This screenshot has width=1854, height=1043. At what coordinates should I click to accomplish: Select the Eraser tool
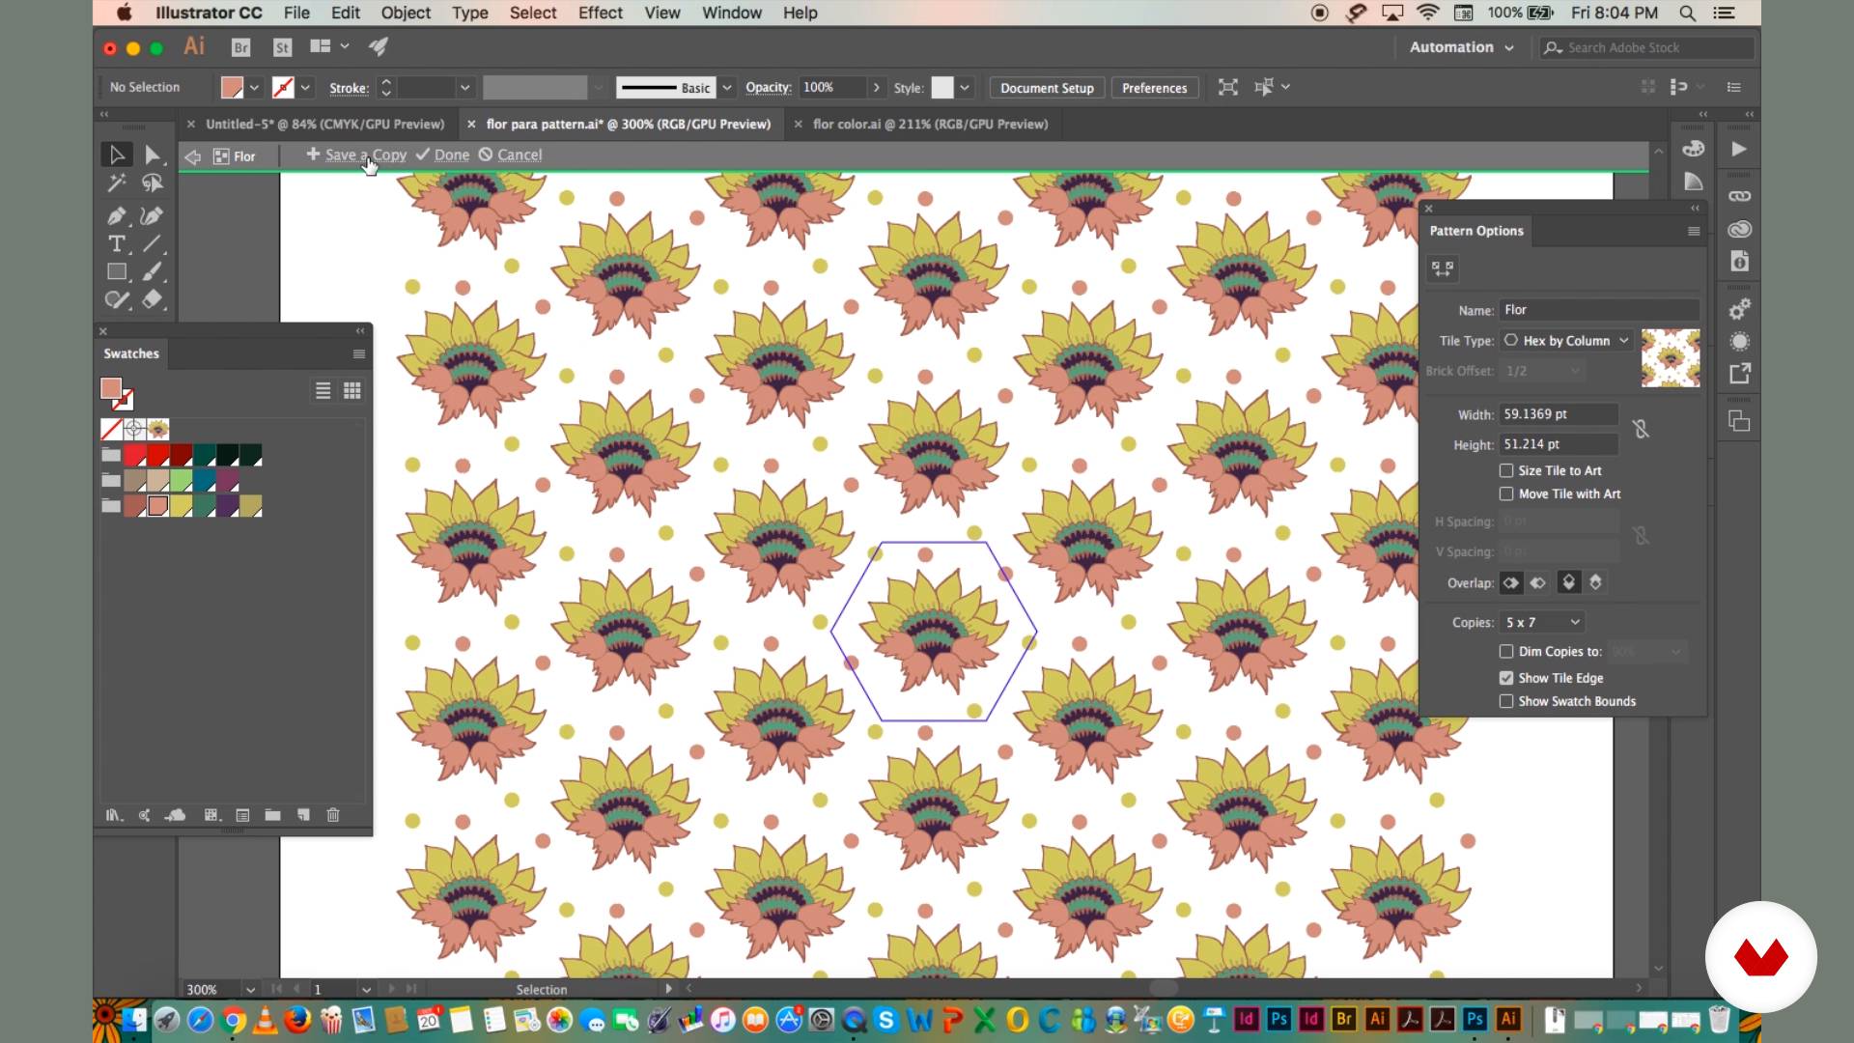[x=153, y=300]
